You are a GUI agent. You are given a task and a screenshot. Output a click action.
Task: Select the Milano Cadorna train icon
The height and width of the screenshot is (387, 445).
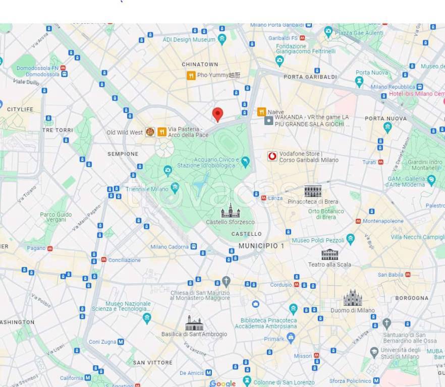coord(194,246)
